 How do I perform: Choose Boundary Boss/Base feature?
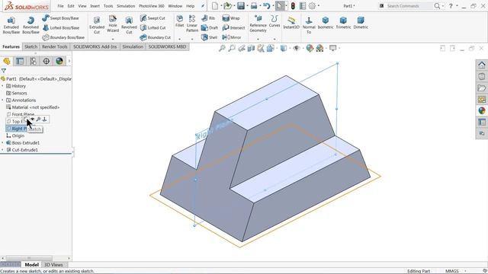coord(63,37)
